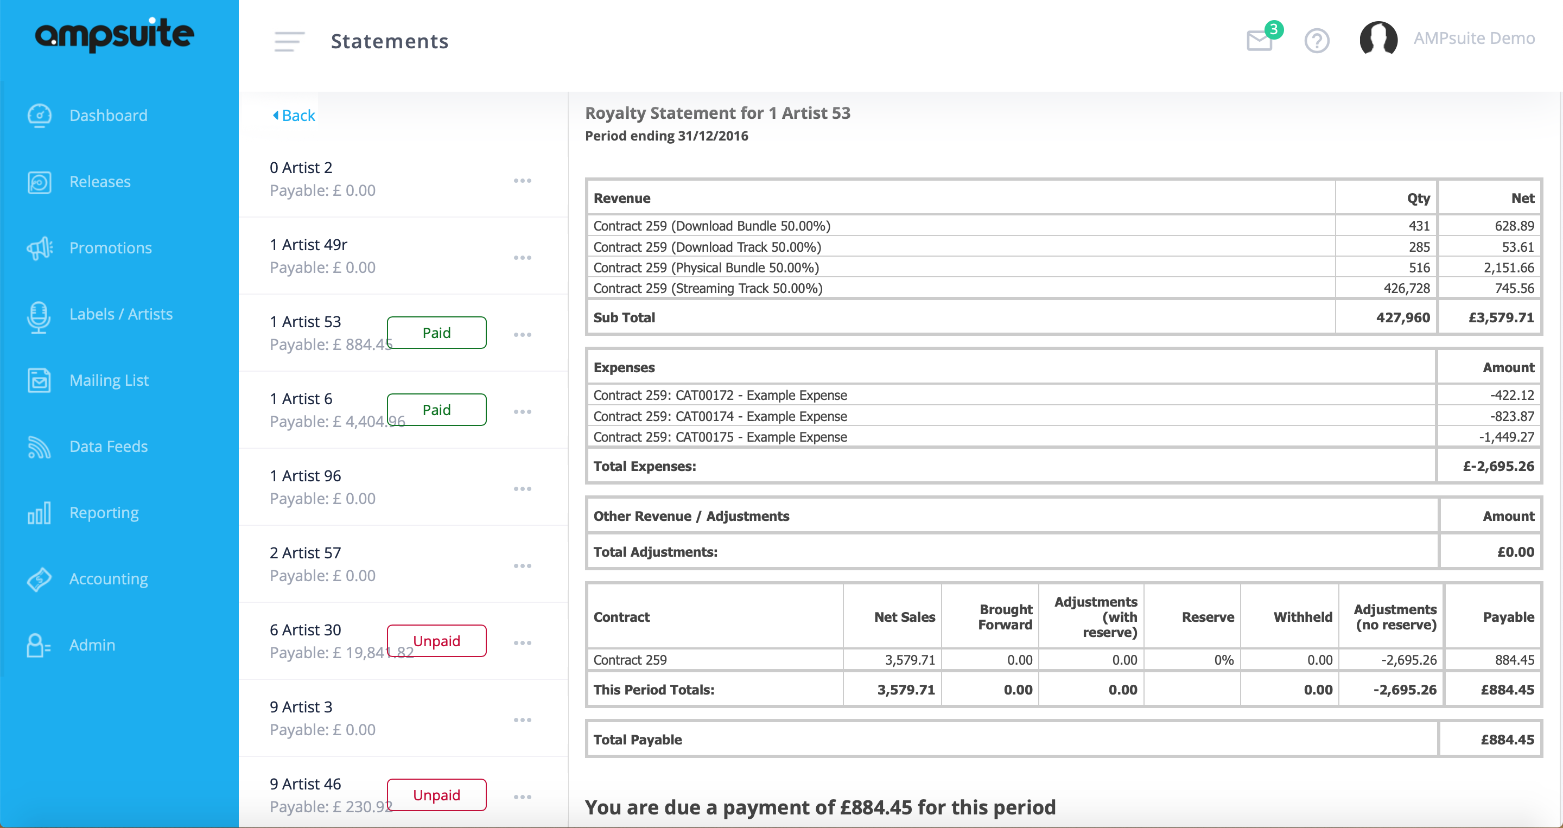Image resolution: width=1563 pixels, height=828 pixels.
Task: Select the 1 Artist 6 statement
Action: (403, 410)
